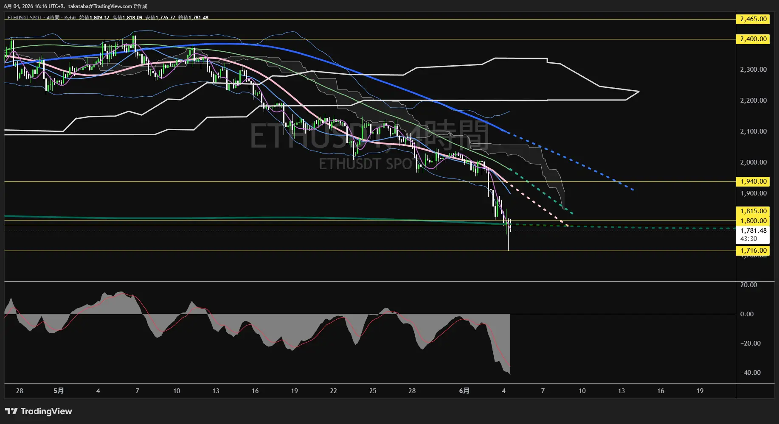Click the −20.00 indicator scale value
779x424 pixels.
[x=750, y=343]
